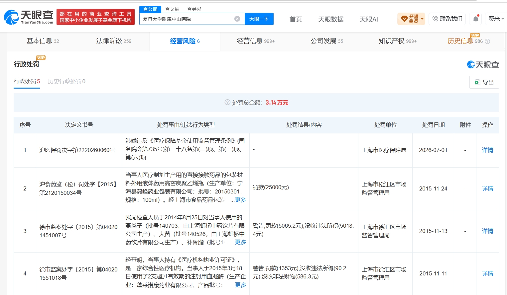507x295 pixels.
Task: Switch to 基本信息 tab
Action: pyautogui.click(x=43, y=41)
